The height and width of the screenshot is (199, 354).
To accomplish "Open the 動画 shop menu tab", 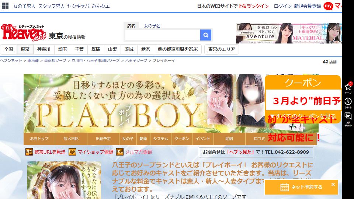I will [x=143, y=139].
